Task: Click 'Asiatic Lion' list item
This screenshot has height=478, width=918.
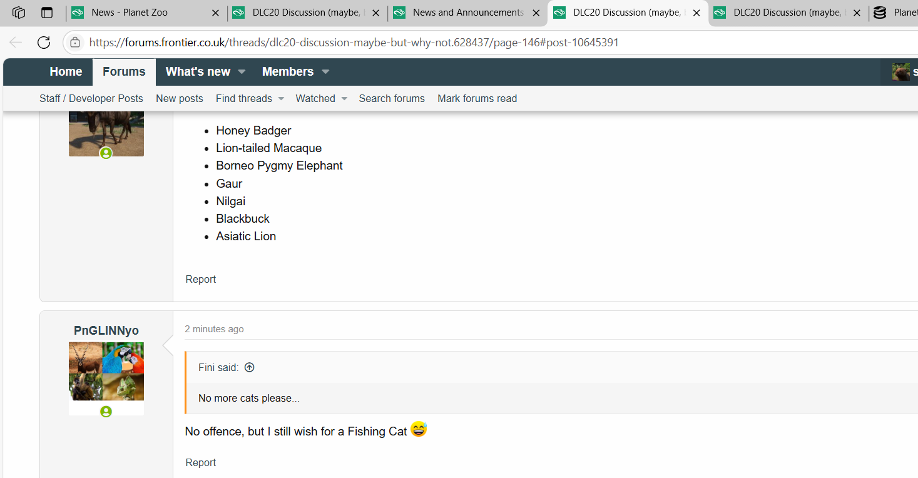Action: 246,236
